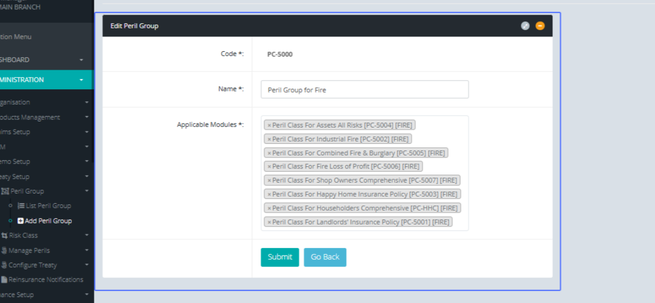Viewport: 655px width, 303px height.
Task: Click into the Name text field
Action: point(365,90)
